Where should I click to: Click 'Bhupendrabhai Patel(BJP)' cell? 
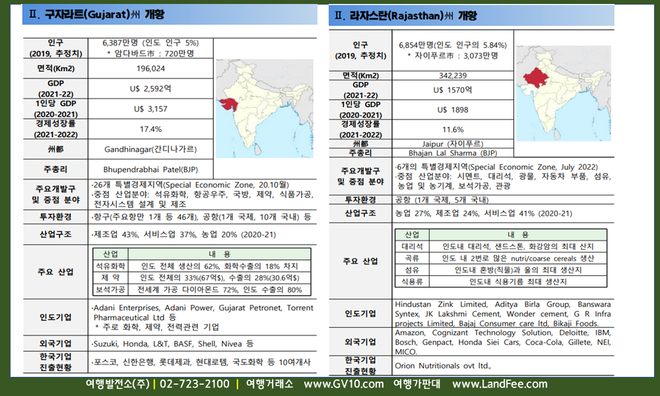point(150,170)
